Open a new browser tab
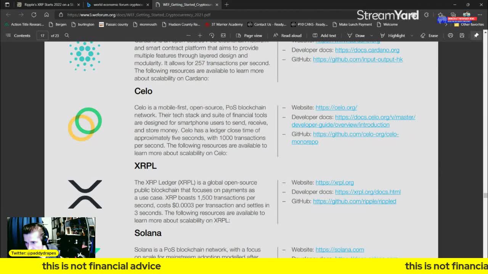The width and height of the screenshot is (488, 274). coord(226,5)
